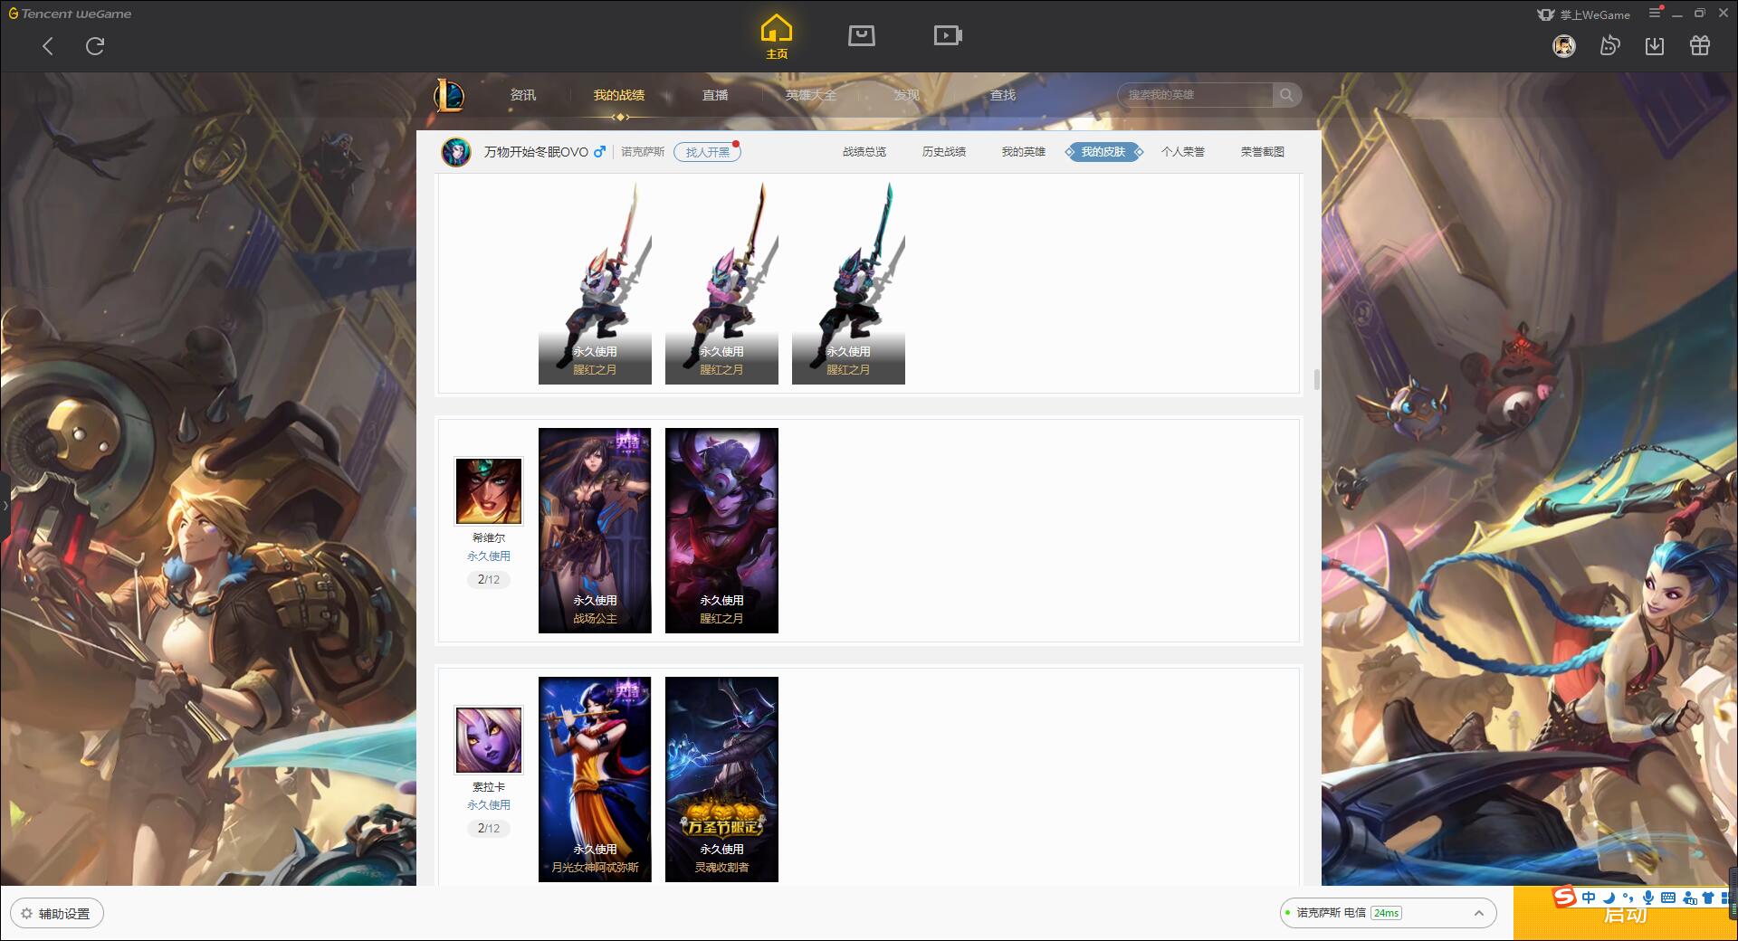Image resolution: width=1738 pixels, height=941 pixels.
Task: Select the 我的皮肤 section
Action: tap(1103, 152)
